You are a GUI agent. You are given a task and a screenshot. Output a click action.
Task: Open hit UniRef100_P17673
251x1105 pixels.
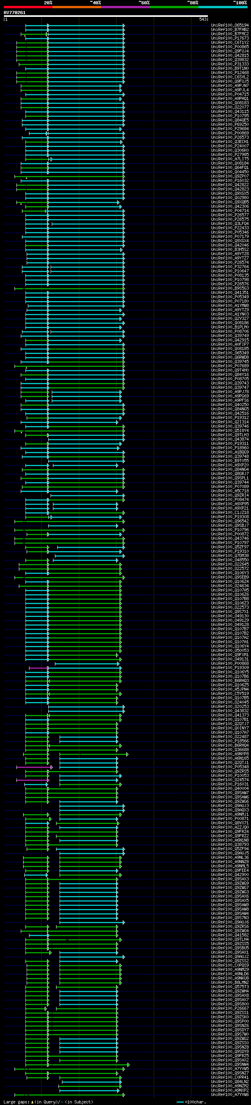point(229,38)
